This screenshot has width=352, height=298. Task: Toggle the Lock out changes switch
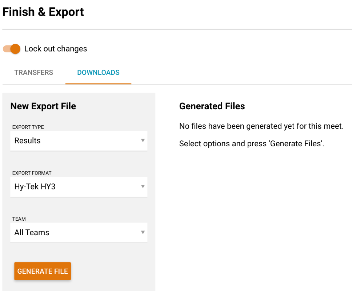tap(12, 49)
